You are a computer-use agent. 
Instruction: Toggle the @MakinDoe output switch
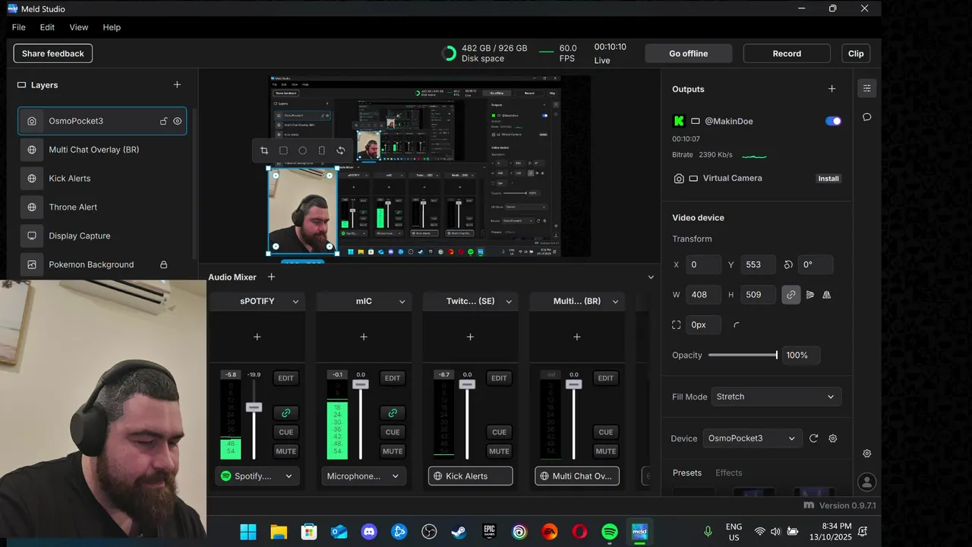pyautogui.click(x=833, y=121)
